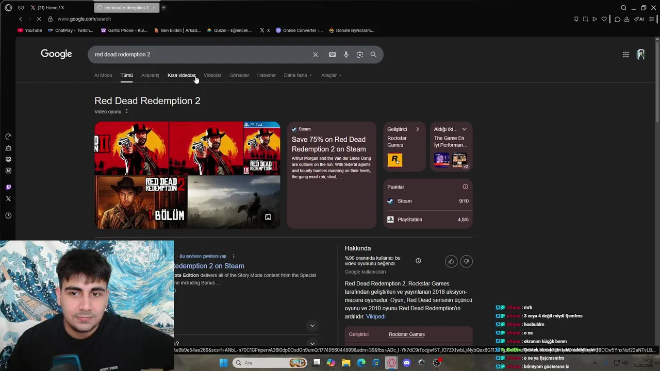660x371 pixels.
Task: Search by image with the lens icon
Action: click(360, 55)
